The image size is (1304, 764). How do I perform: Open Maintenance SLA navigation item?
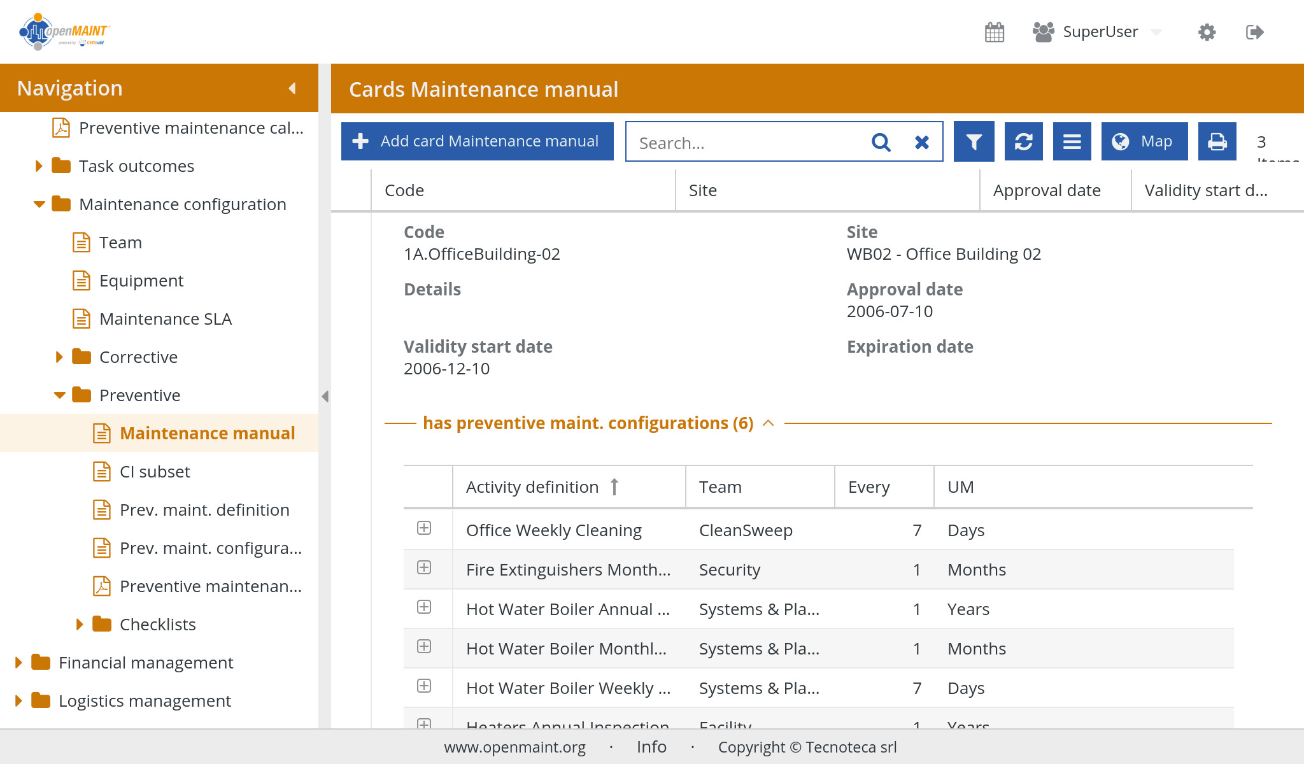(166, 319)
